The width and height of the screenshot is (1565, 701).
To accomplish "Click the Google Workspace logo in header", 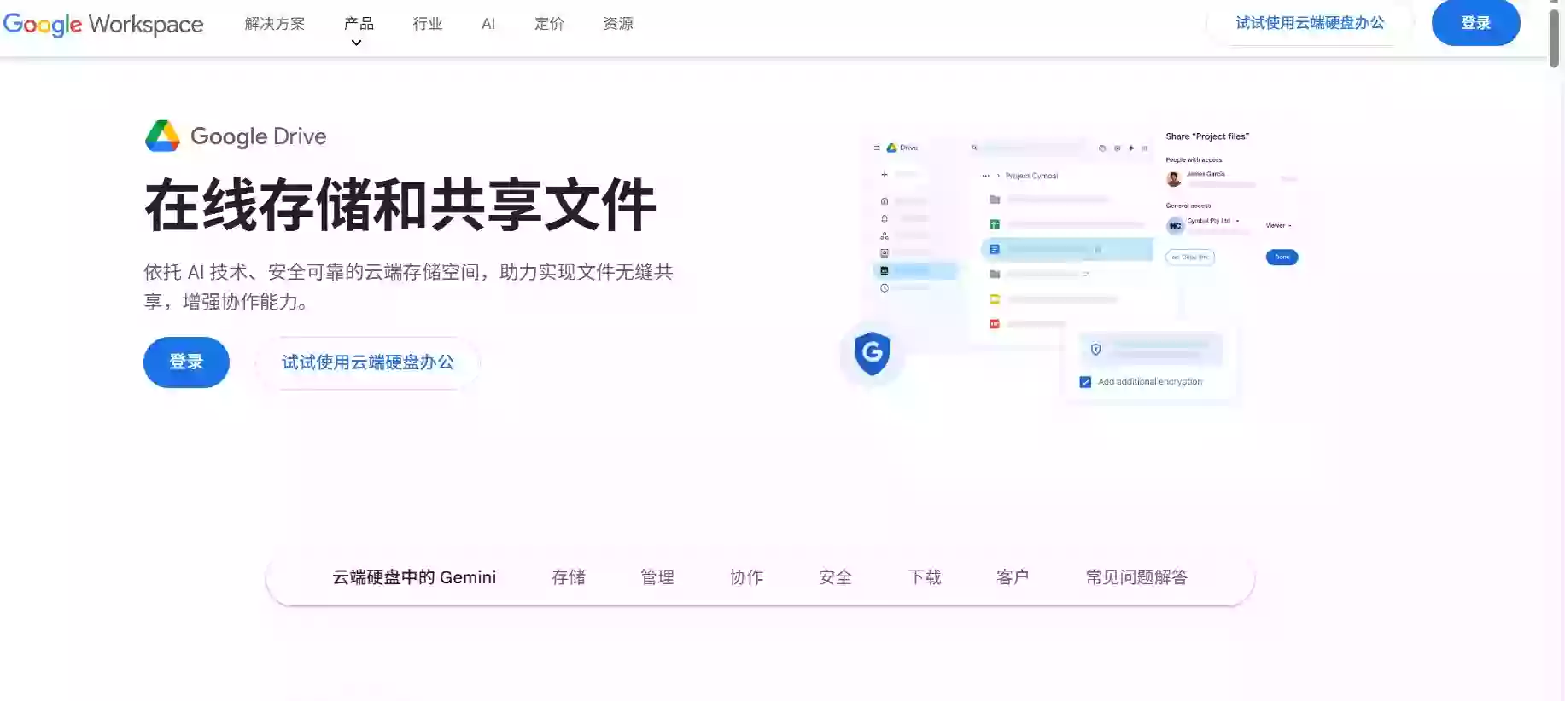I will coord(103,24).
